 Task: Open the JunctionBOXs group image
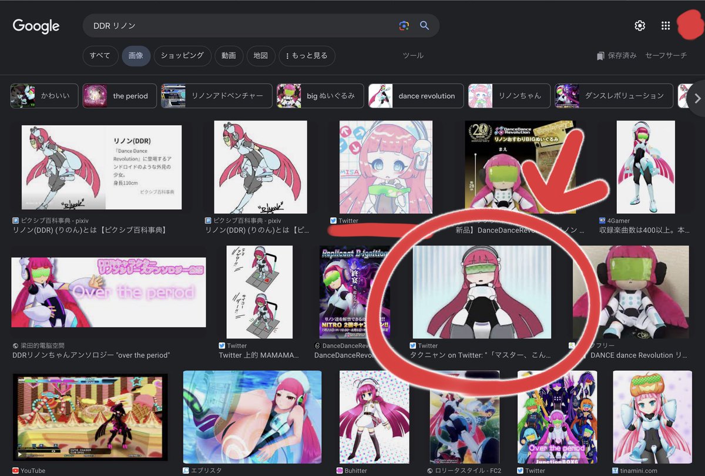pyautogui.click(x=557, y=417)
